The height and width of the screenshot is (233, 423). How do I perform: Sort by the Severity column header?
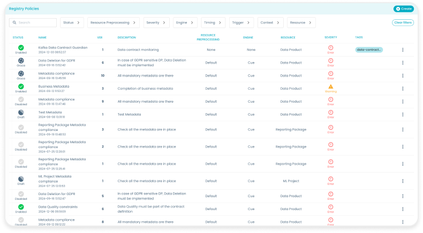click(330, 37)
